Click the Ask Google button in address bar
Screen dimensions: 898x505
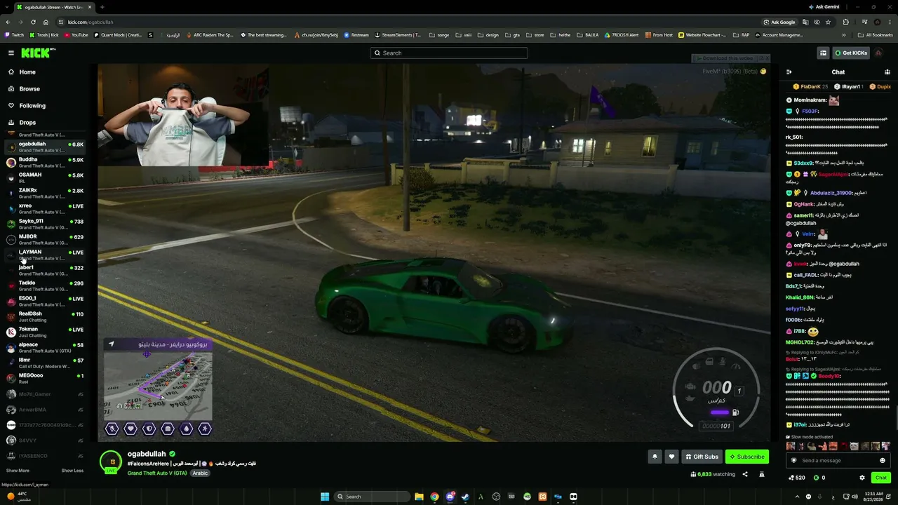779,22
